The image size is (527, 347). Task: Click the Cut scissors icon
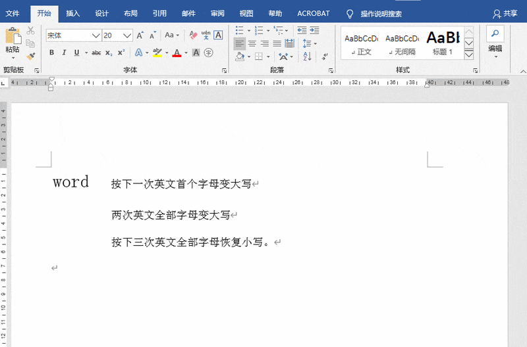coord(31,31)
